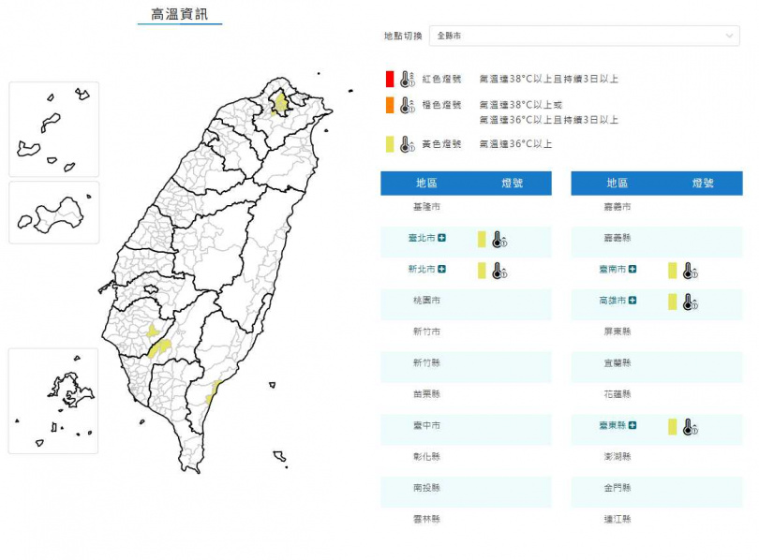Click the thermometer icon next to 新北市
This screenshot has height=560, width=759.
(x=499, y=270)
